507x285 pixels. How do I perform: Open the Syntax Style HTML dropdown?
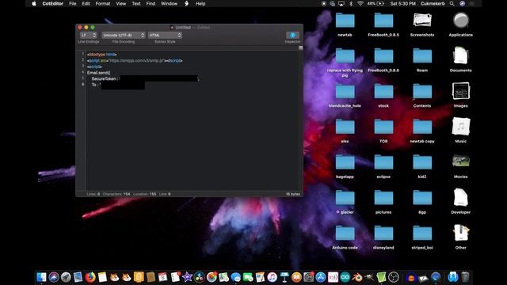coord(165,35)
